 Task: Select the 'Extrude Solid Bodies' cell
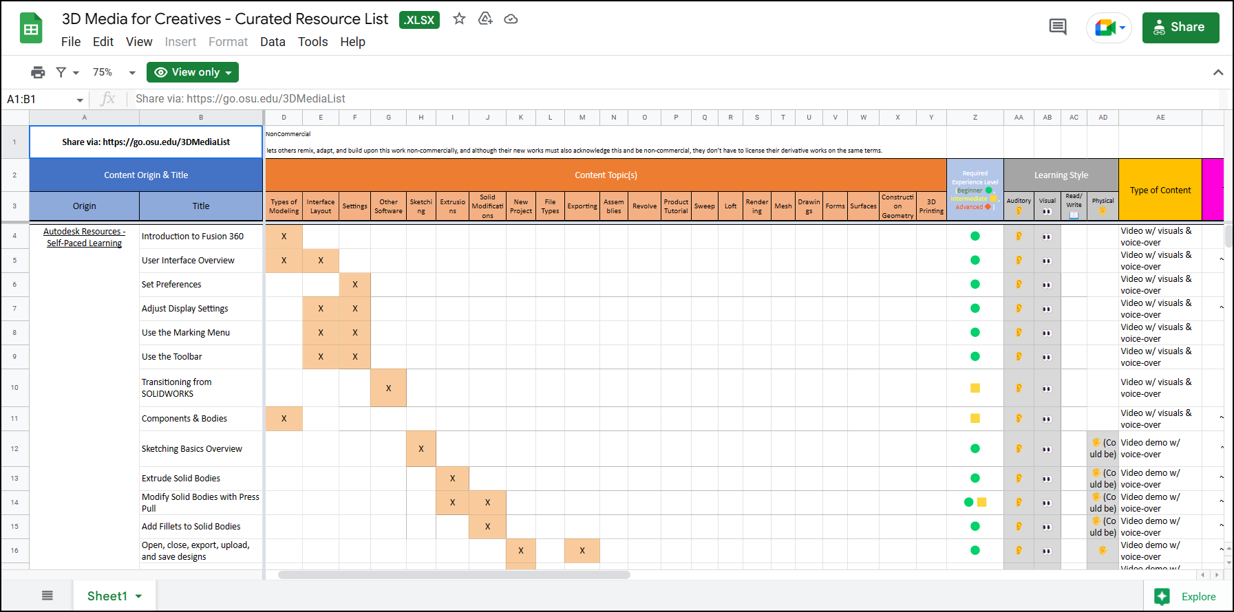[201, 479]
